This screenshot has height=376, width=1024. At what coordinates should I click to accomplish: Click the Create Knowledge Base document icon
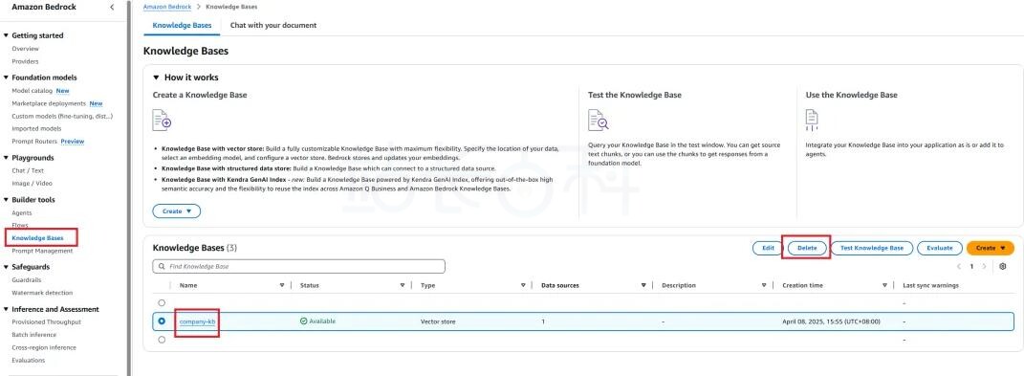point(162,121)
